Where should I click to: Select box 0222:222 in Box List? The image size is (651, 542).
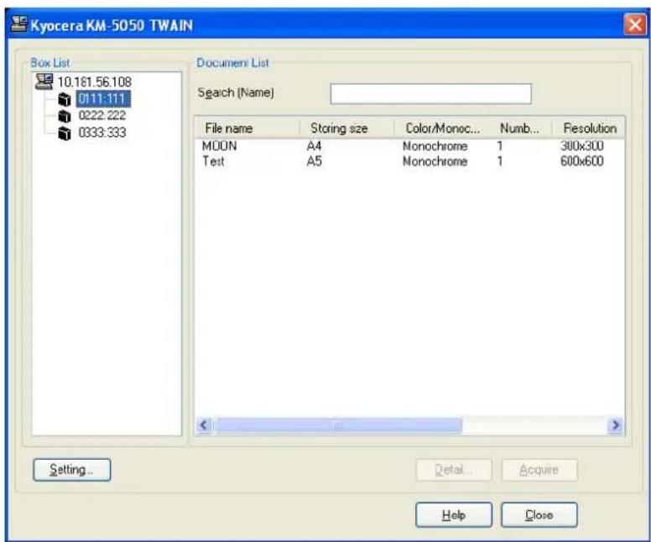[x=102, y=116]
